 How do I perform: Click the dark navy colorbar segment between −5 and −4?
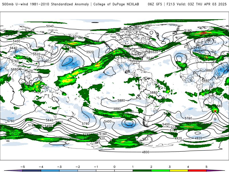32,171
